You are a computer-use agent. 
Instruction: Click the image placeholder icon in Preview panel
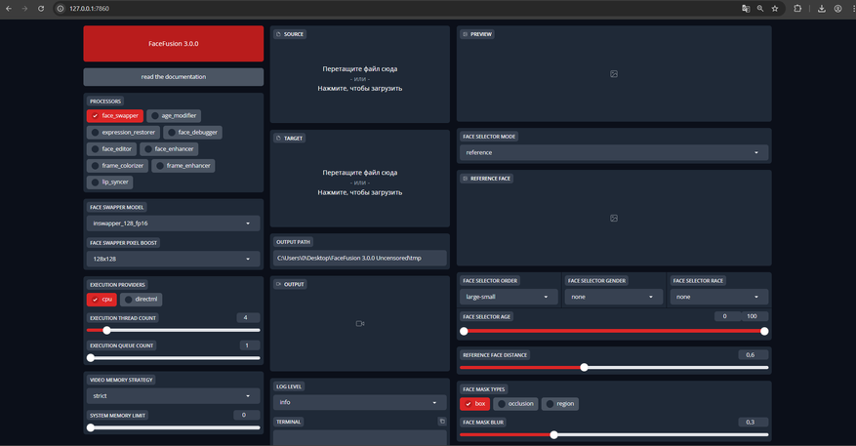(614, 74)
